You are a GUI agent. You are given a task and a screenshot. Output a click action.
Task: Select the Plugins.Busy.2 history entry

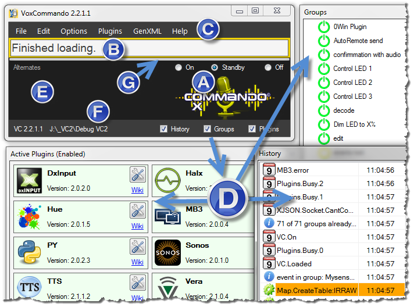tap(300, 184)
